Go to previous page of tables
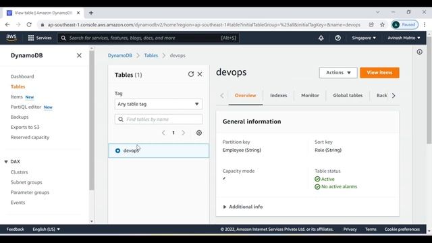This screenshot has width=432, height=243. pyautogui.click(x=163, y=133)
